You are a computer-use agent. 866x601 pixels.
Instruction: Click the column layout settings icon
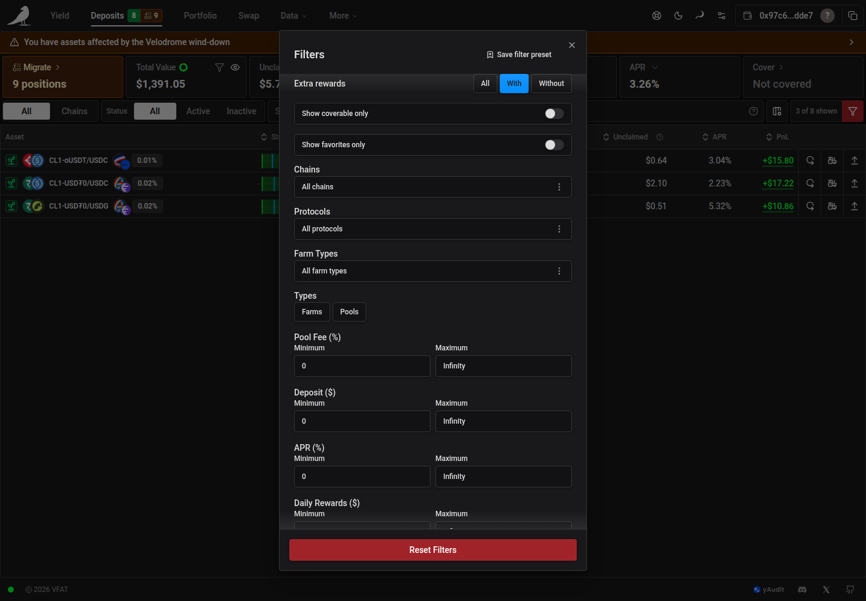pyautogui.click(x=777, y=111)
